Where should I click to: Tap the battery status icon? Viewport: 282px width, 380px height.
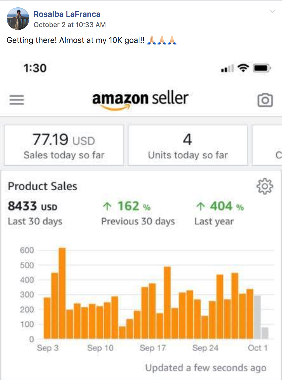[x=262, y=68]
